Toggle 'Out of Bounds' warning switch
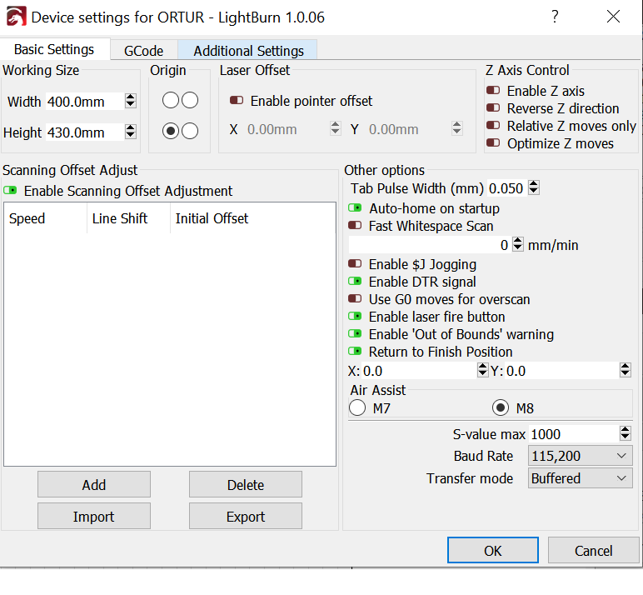This screenshot has width=643, height=595. point(355,334)
